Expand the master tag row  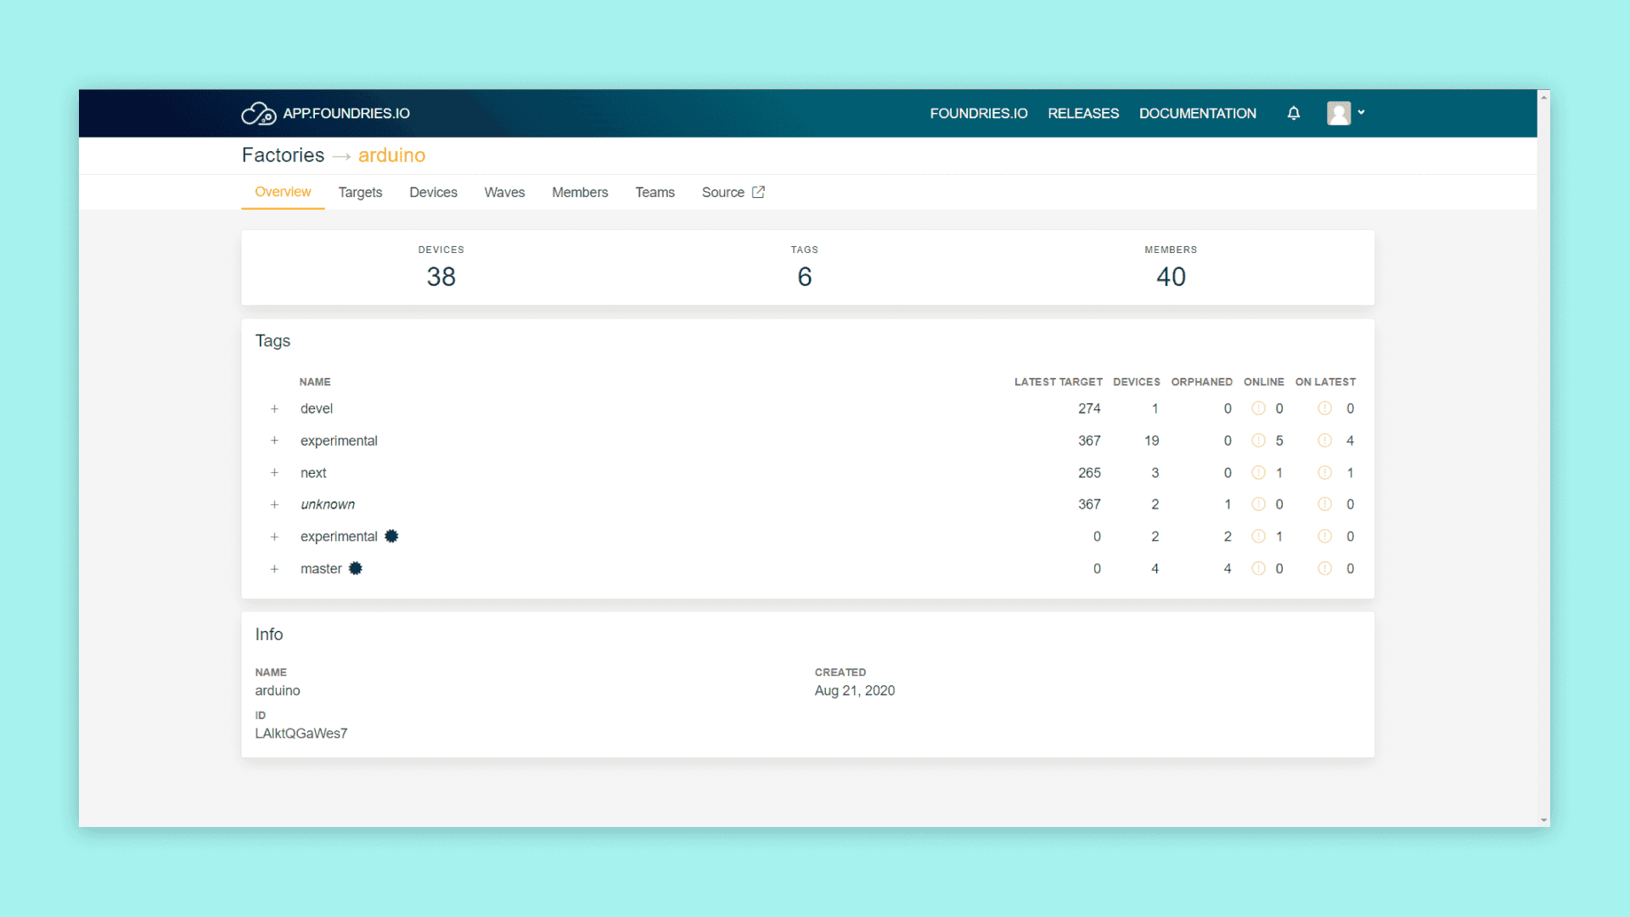[274, 569]
